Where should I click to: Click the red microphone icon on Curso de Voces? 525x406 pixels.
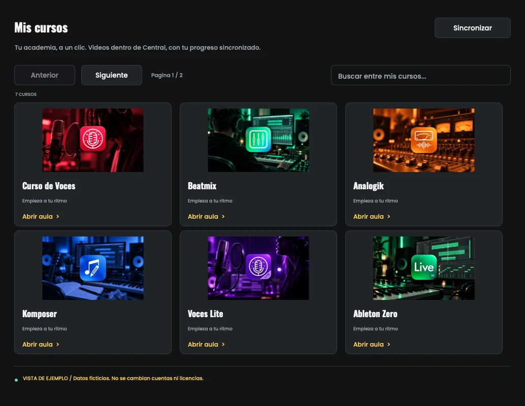pos(93,139)
